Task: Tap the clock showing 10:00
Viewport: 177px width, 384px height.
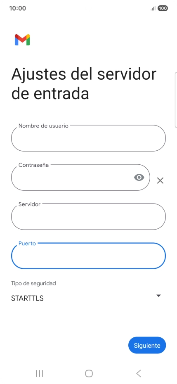Action: click(17, 8)
